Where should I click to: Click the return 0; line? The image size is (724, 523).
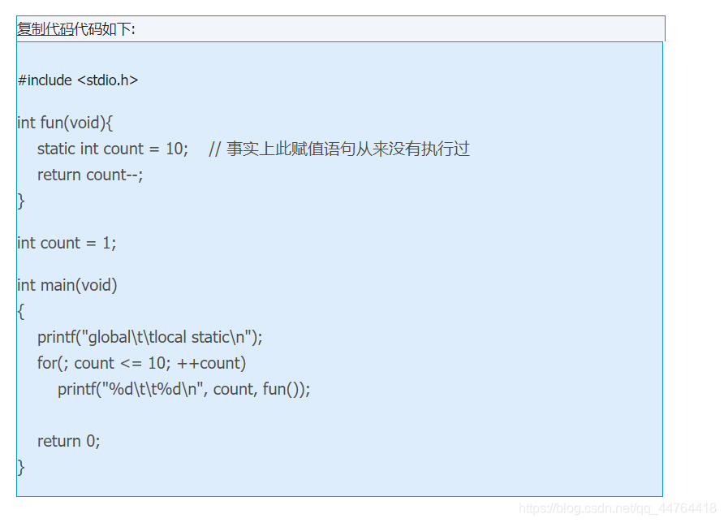pyautogui.click(x=68, y=441)
